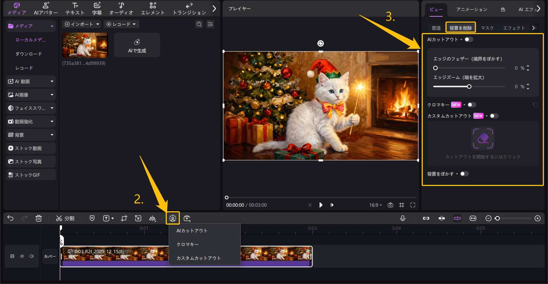Click the search icon in media panel
This screenshot has height=284, width=548.
199,24
